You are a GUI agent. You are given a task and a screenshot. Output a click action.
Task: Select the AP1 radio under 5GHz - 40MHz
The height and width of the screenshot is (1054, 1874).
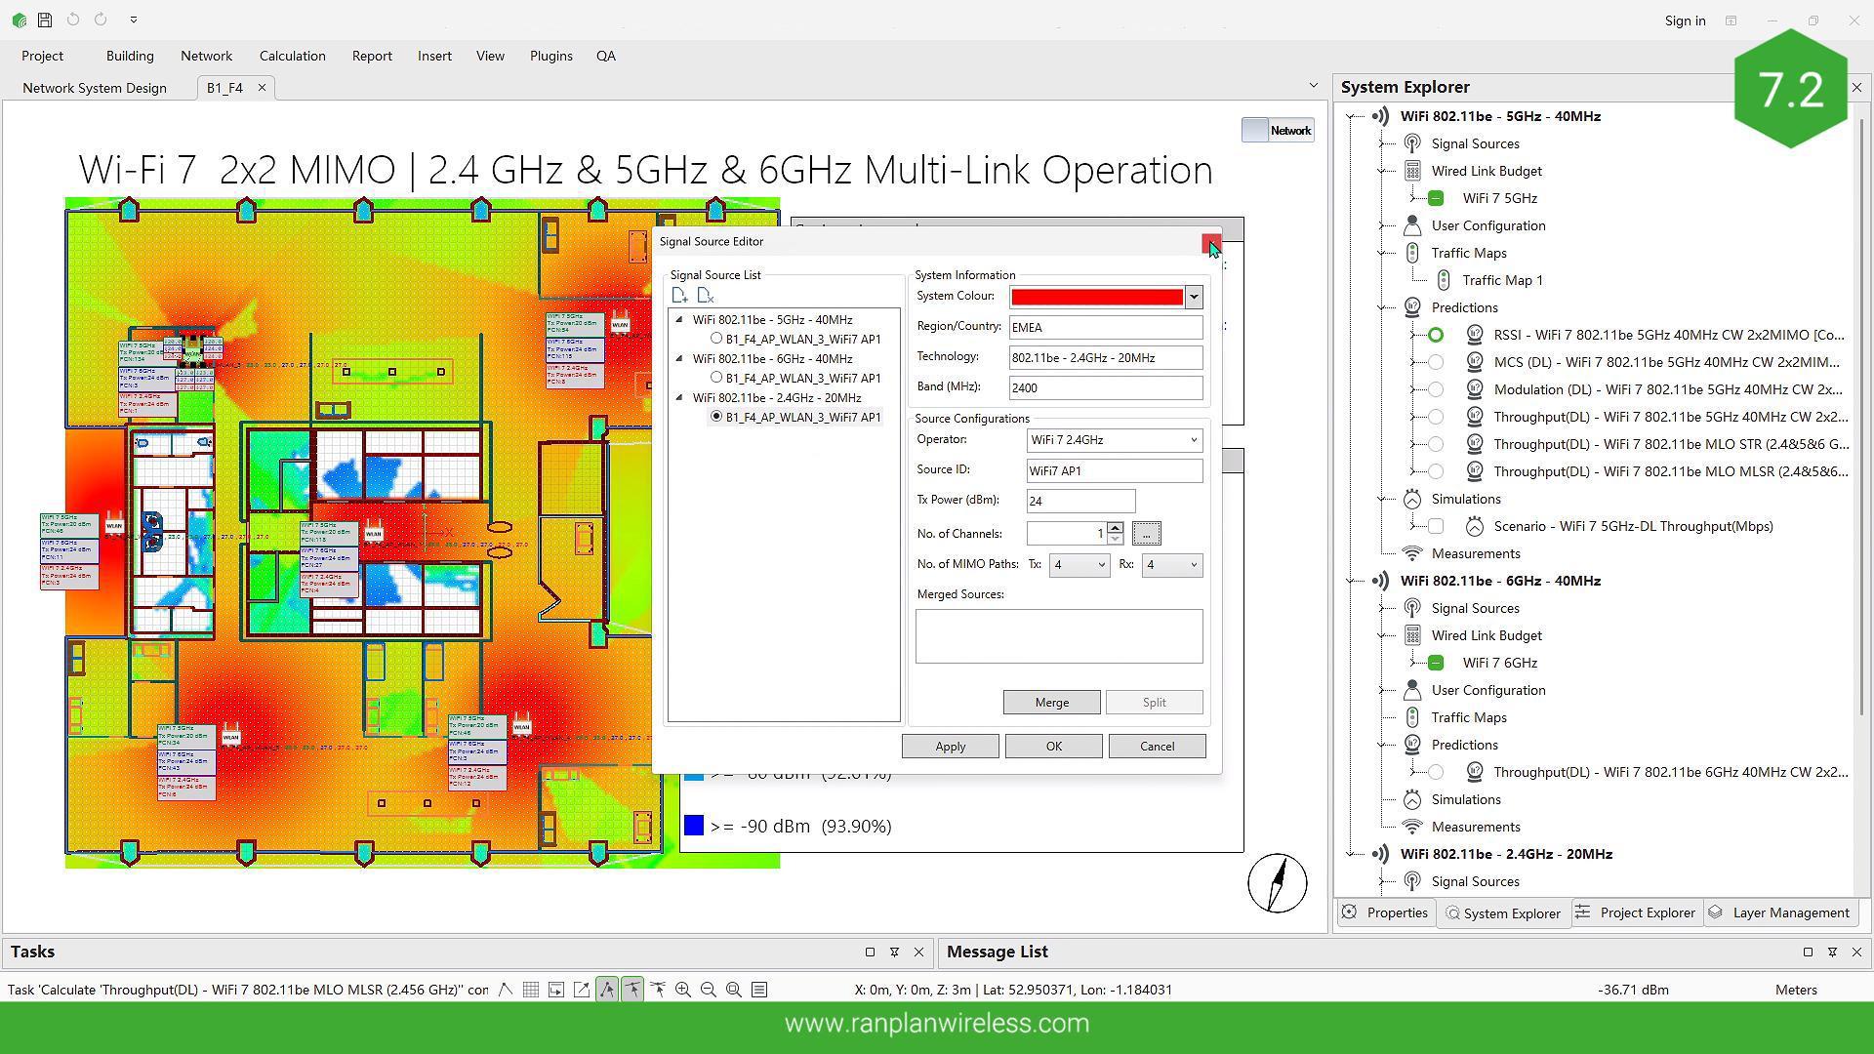click(716, 339)
